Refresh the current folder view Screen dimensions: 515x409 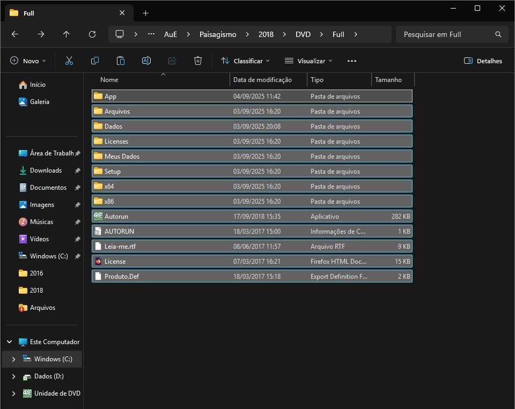(92, 34)
